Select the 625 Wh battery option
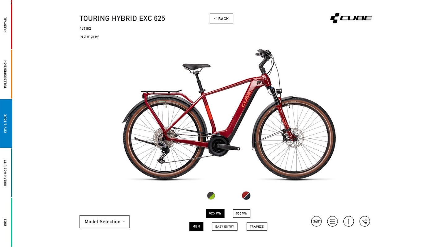 coord(215,213)
